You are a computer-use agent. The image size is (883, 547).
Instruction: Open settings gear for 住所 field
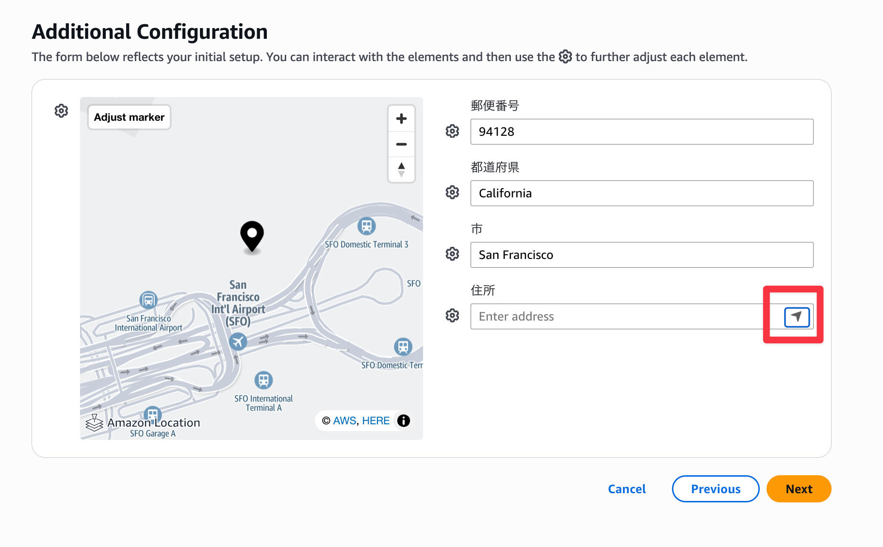click(x=452, y=316)
